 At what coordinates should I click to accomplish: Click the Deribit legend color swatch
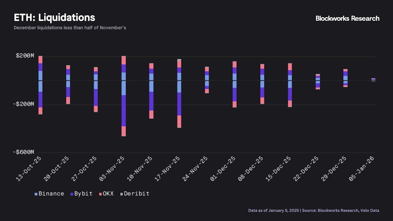click(121, 194)
